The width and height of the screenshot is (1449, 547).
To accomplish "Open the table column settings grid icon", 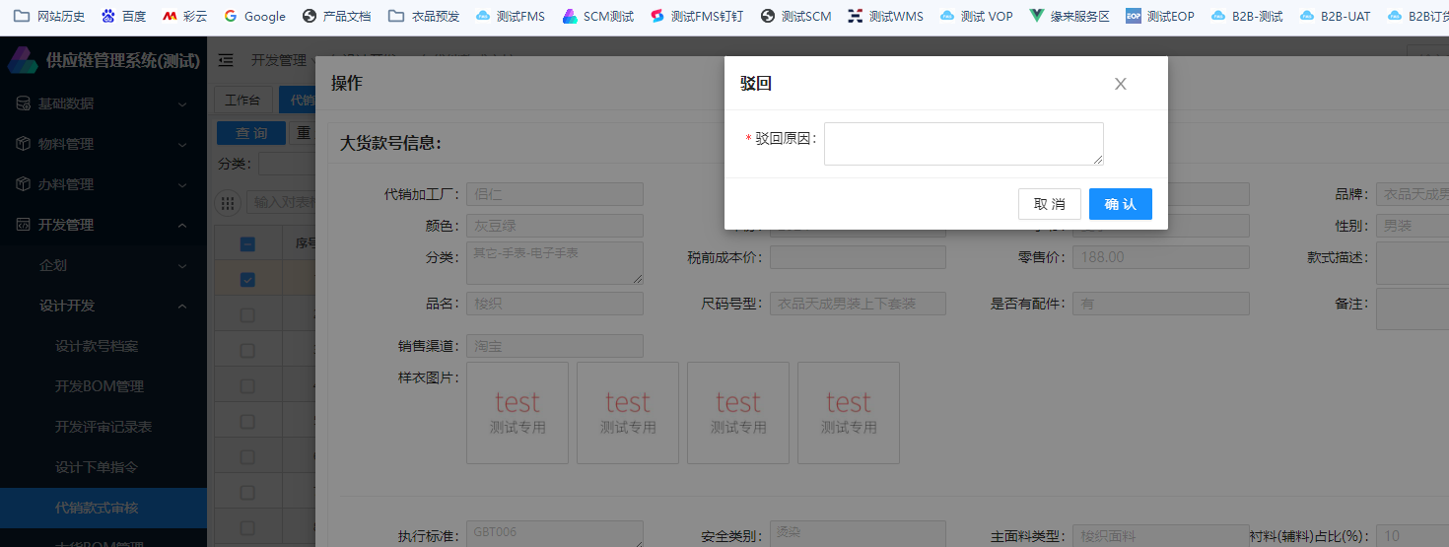I will [229, 202].
